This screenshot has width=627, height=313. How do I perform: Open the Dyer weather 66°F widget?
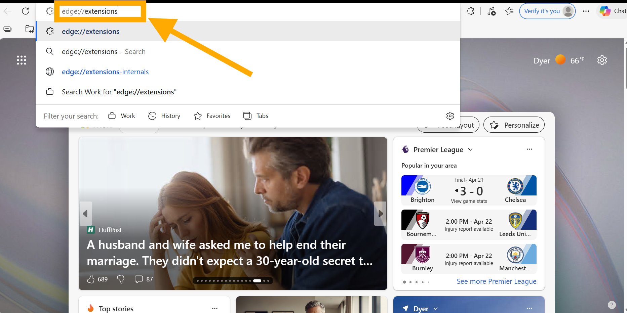pos(558,60)
